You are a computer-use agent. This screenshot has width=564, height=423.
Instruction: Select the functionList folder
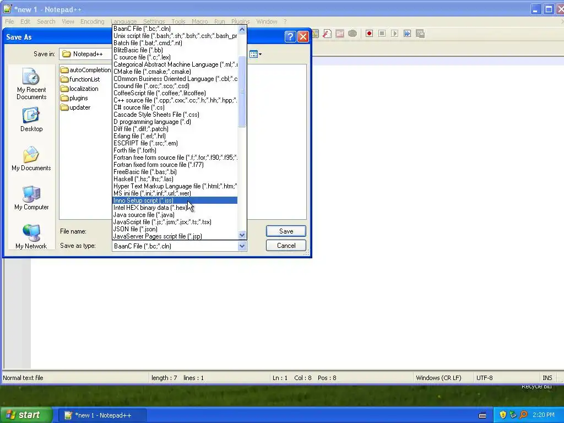pyautogui.click(x=80, y=79)
